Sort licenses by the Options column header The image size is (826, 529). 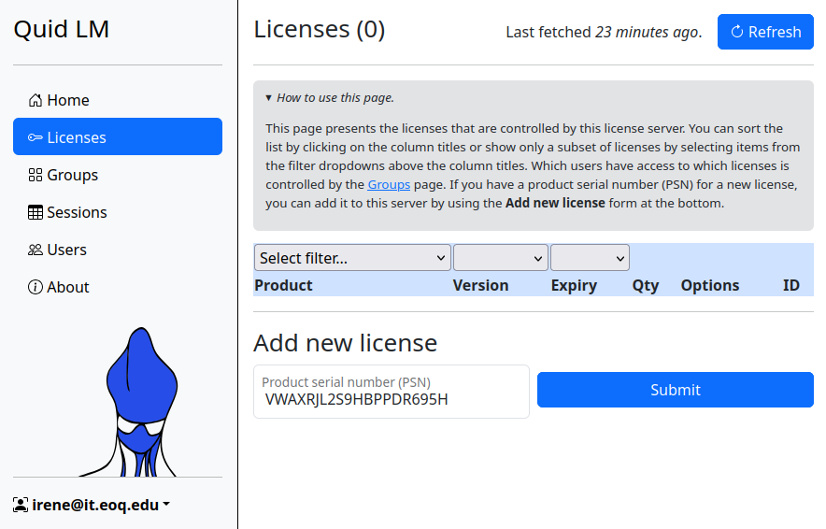[709, 285]
